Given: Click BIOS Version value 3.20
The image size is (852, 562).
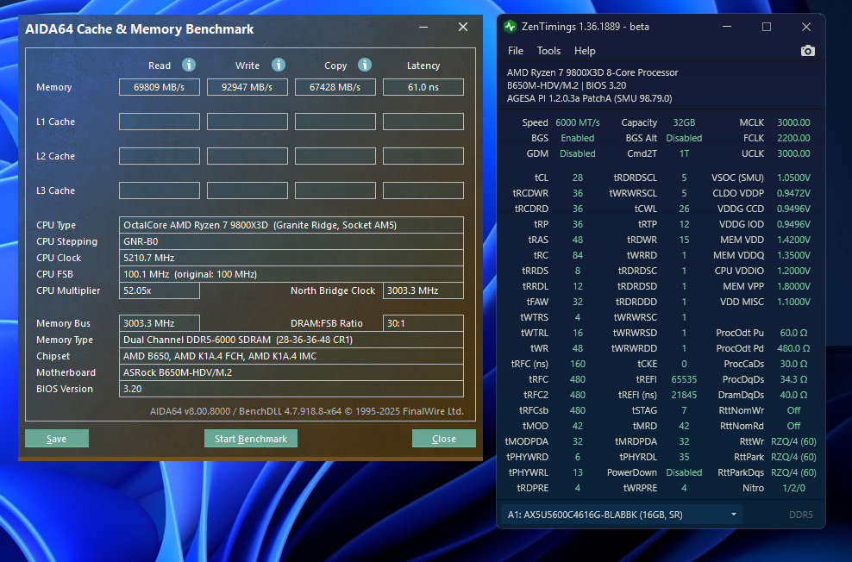Looking at the screenshot, I should (x=291, y=389).
